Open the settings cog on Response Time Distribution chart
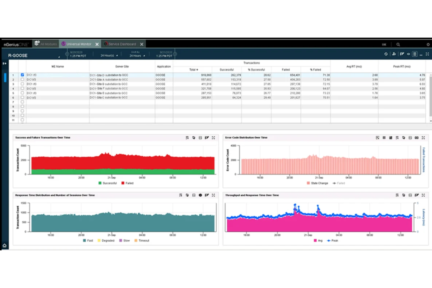The image size is (432, 288). 200,195
